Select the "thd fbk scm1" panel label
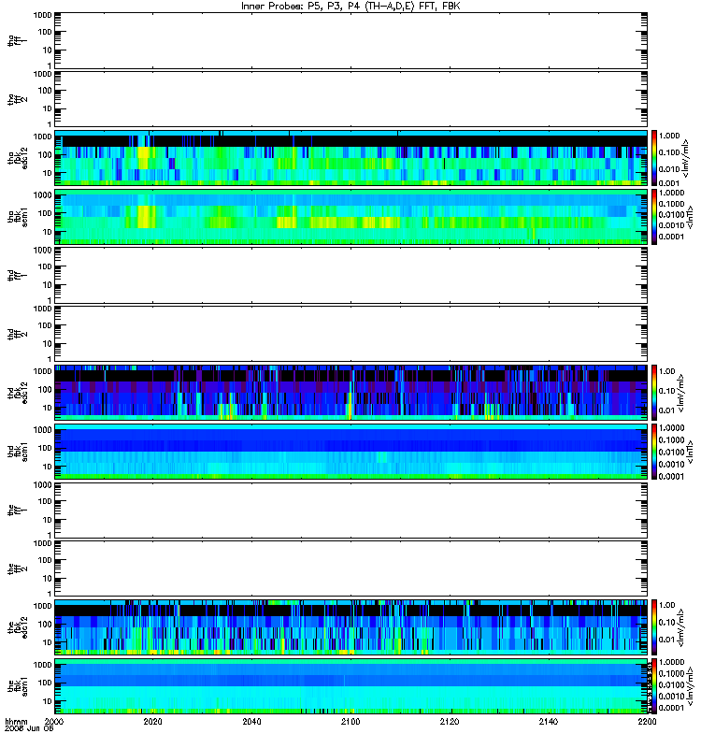The width and height of the screenshot is (701, 748). tap(17, 452)
